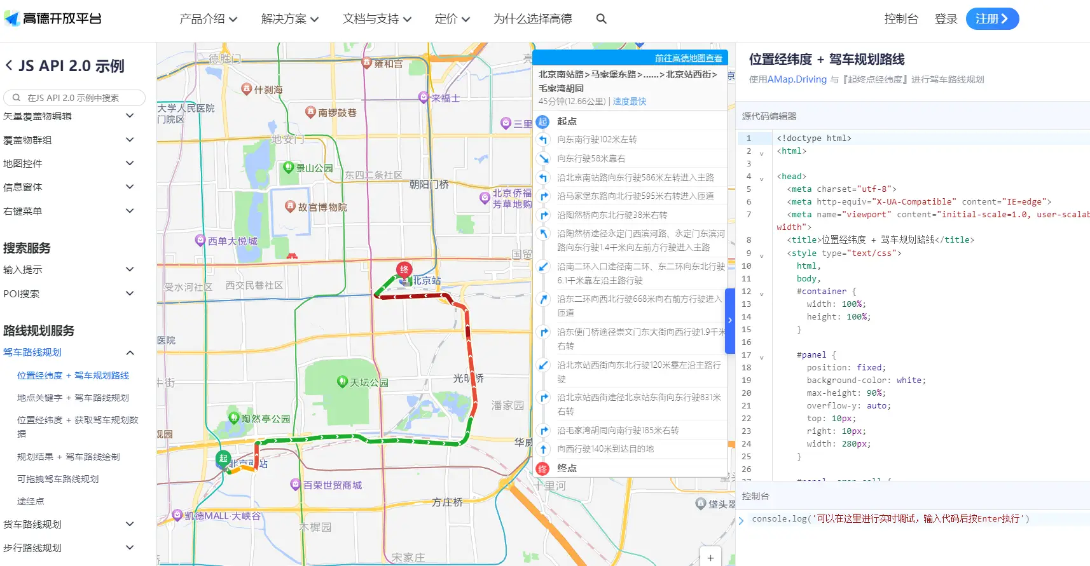The height and width of the screenshot is (566, 1090).
Task: Open 为什么选择高德 page
Action: tap(533, 19)
